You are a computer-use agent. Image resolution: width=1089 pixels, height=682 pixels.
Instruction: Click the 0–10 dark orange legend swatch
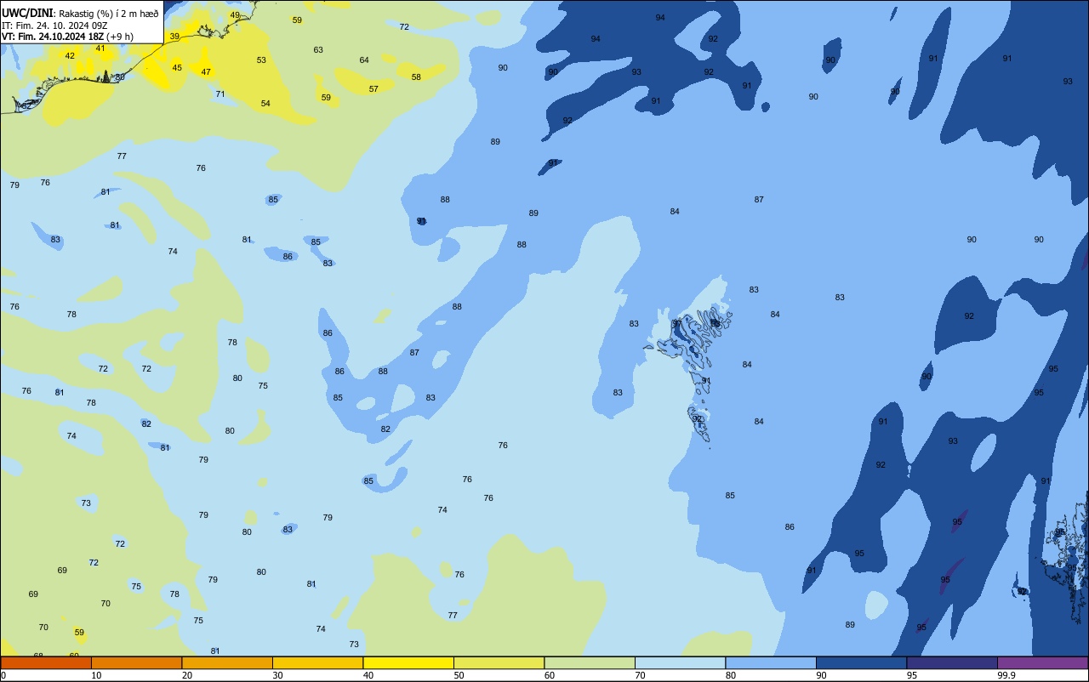pos(46,662)
